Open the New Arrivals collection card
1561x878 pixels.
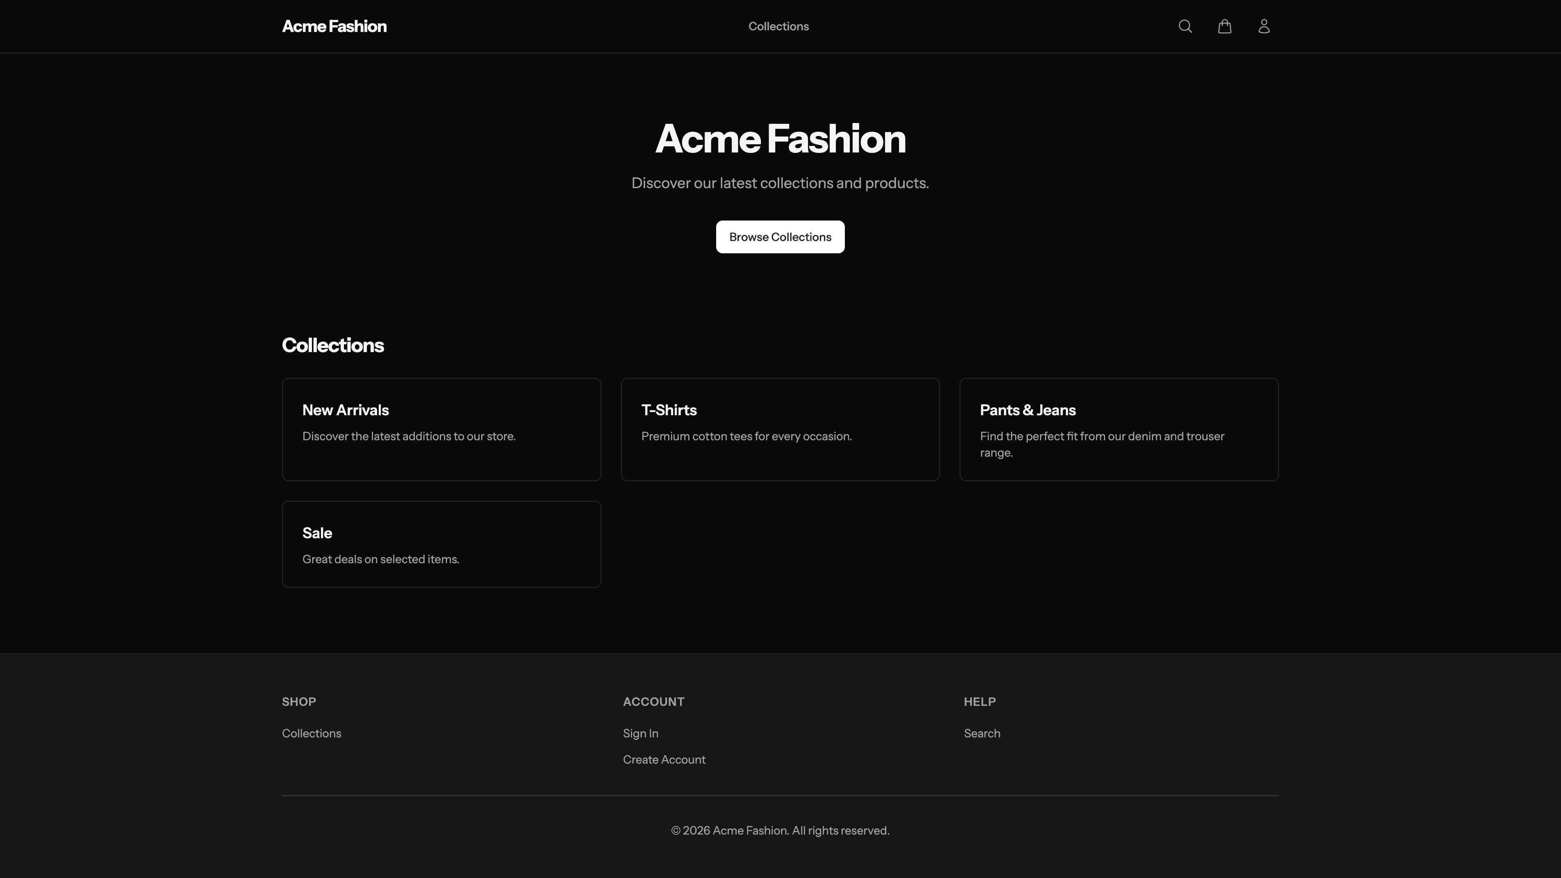click(x=441, y=429)
